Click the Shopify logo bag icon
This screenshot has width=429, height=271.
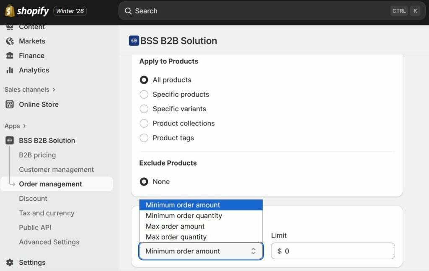click(x=10, y=10)
